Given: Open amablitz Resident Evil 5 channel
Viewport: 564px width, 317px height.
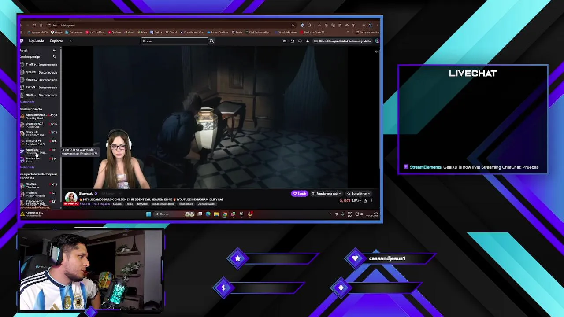Looking at the screenshot, I should pyautogui.click(x=39, y=142).
